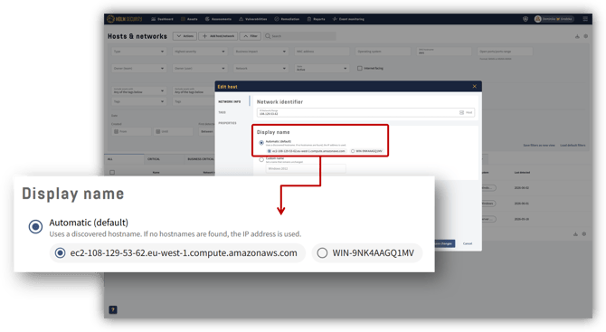Screen dimensions: 606x332
Task: Open the State dropdown showing Active
Action: pyautogui.click(x=322, y=69)
